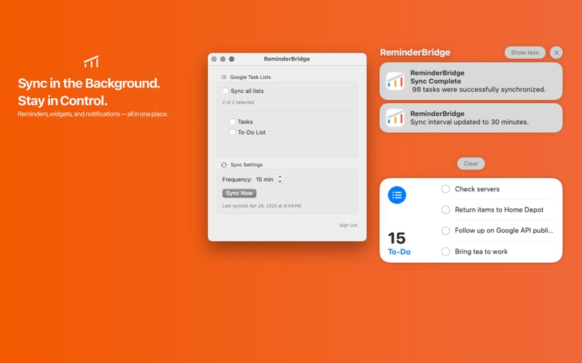The height and width of the screenshot is (363, 582).
Task: Click the Frequency label text
Action: coord(237,179)
